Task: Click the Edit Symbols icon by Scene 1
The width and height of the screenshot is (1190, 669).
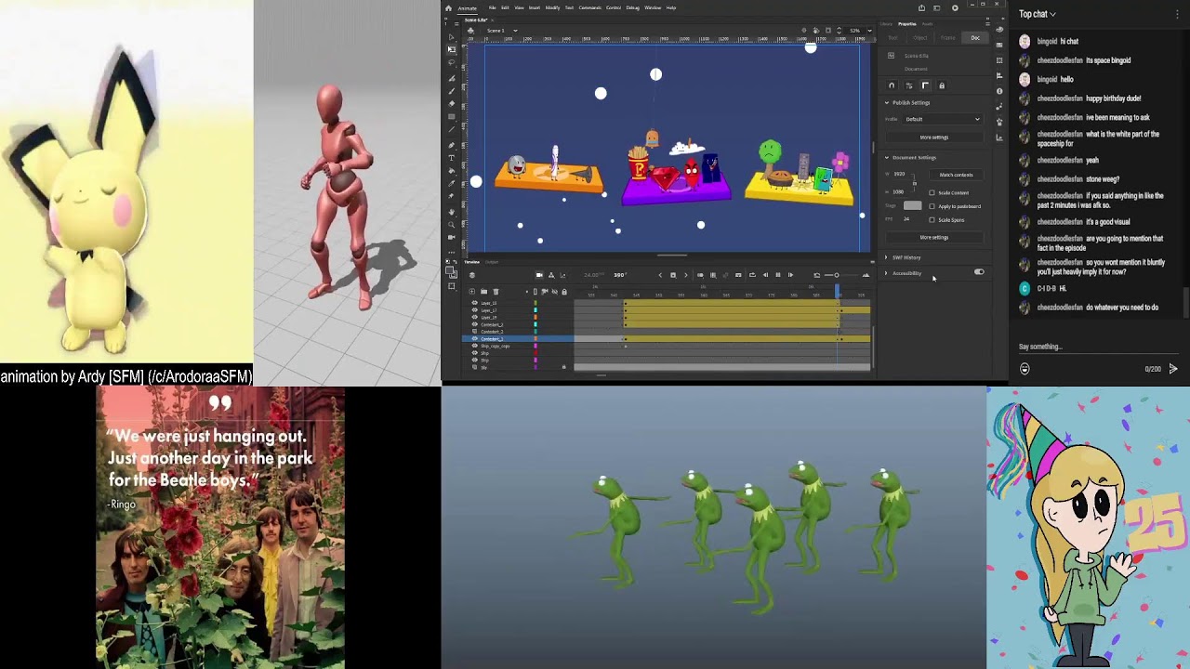Action: pos(470,31)
